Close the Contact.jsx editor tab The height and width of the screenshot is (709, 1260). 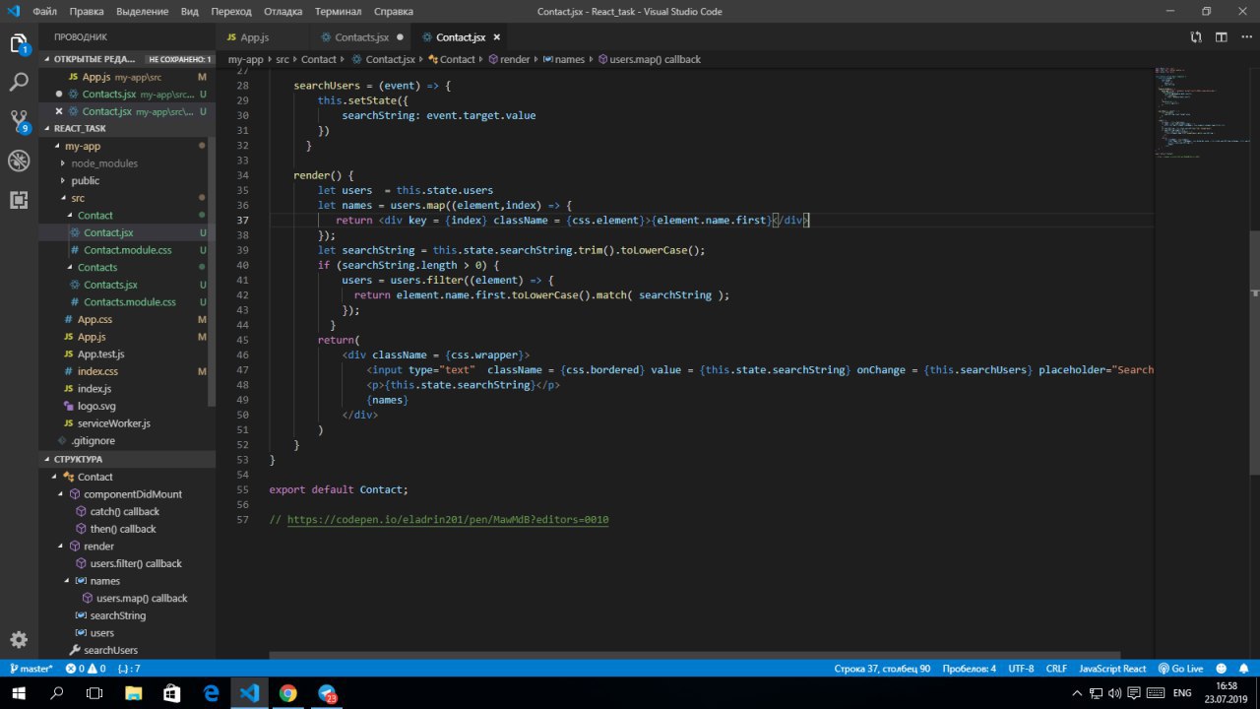(x=497, y=37)
